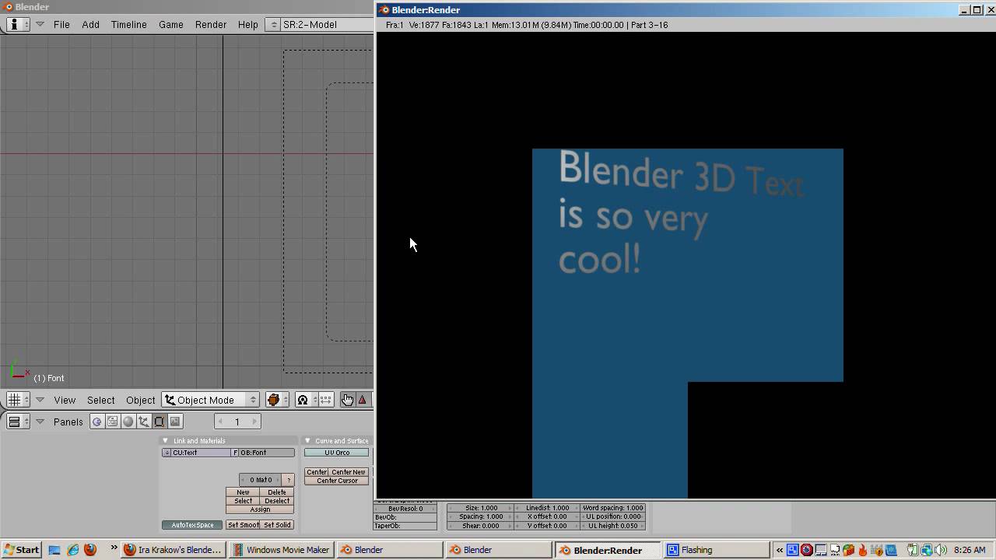Click the Center New button

click(349, 472)
